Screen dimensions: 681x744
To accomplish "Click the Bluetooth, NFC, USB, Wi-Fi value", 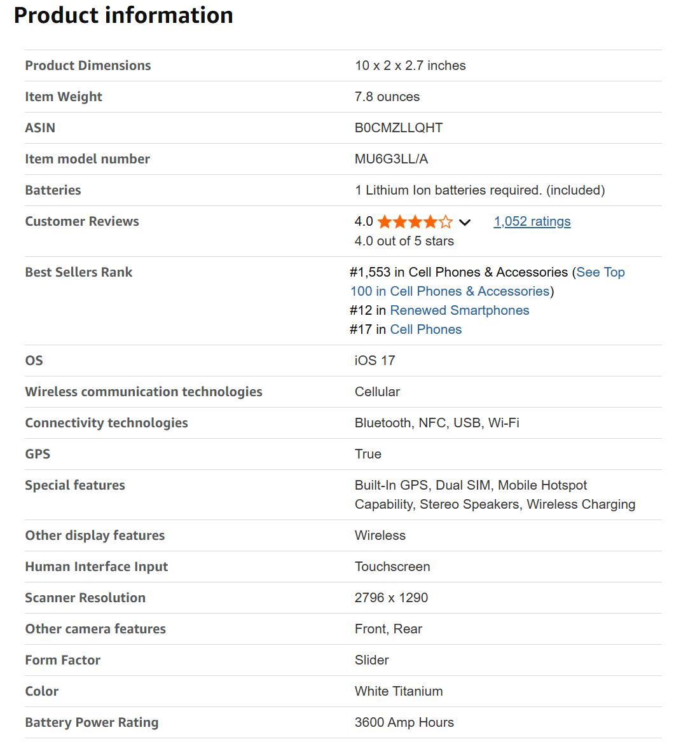I will tap(437, 423).
